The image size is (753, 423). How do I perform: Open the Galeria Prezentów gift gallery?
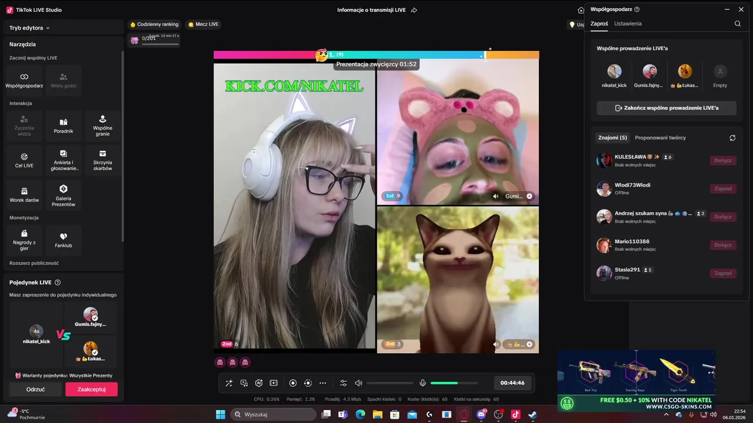pos(64,195)
